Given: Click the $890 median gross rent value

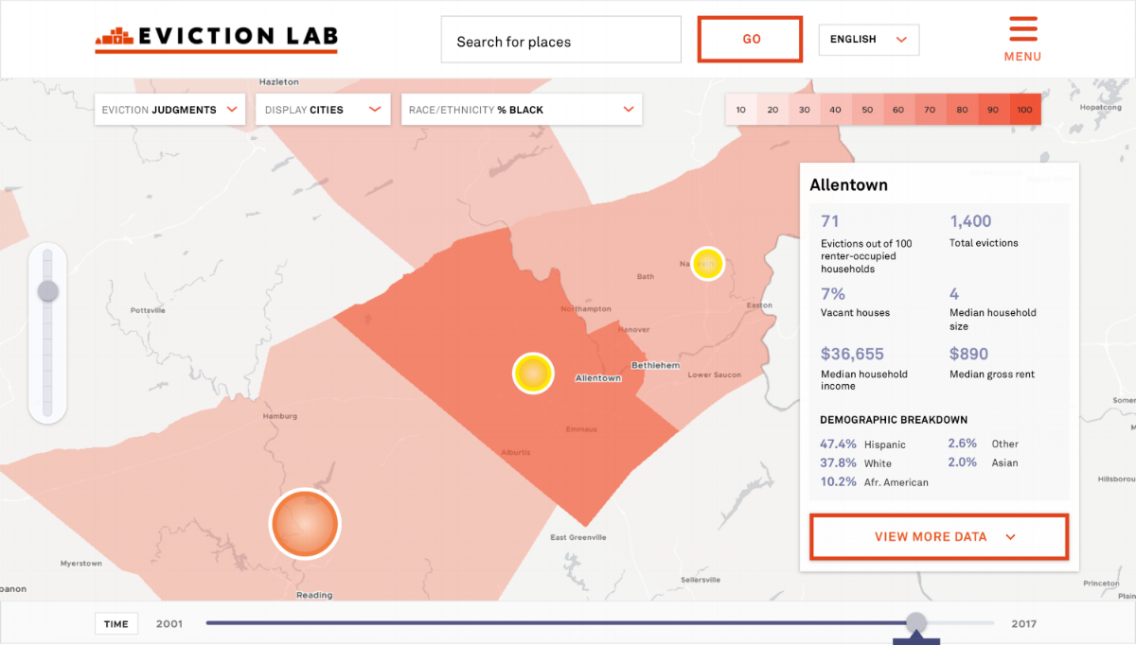Looking at the screenshot, I should click(968, 354).
